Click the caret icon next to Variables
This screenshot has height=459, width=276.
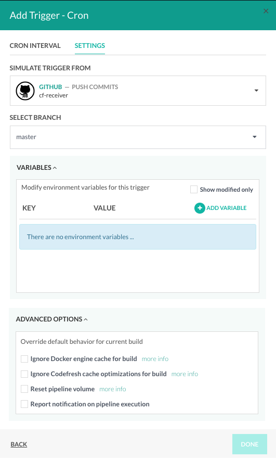55,168
